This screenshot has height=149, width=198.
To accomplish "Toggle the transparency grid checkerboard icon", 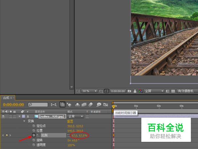I will pyautogui.click(x=173, y=91).
